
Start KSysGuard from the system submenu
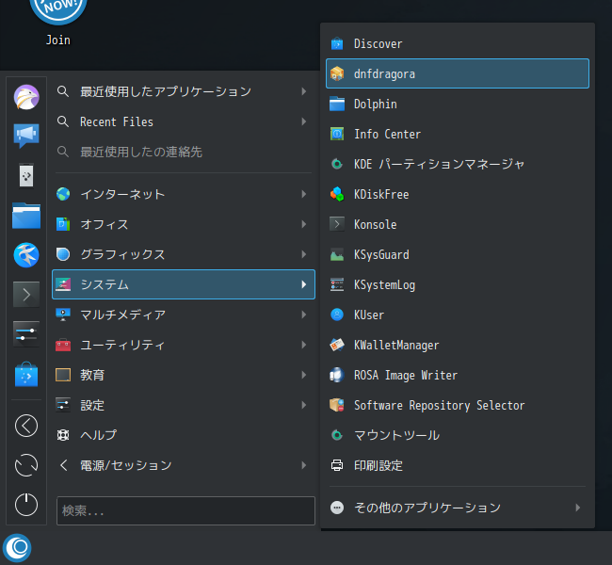tap(458, 254)
